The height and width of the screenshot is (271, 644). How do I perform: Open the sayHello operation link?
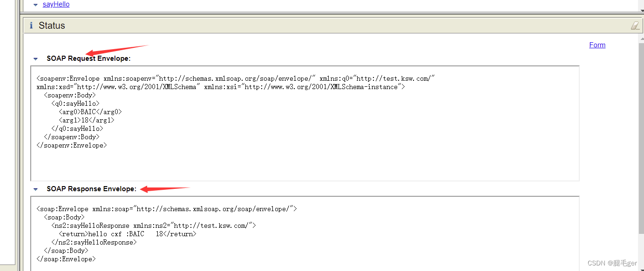pyautogui.click(x=56, y=4)
